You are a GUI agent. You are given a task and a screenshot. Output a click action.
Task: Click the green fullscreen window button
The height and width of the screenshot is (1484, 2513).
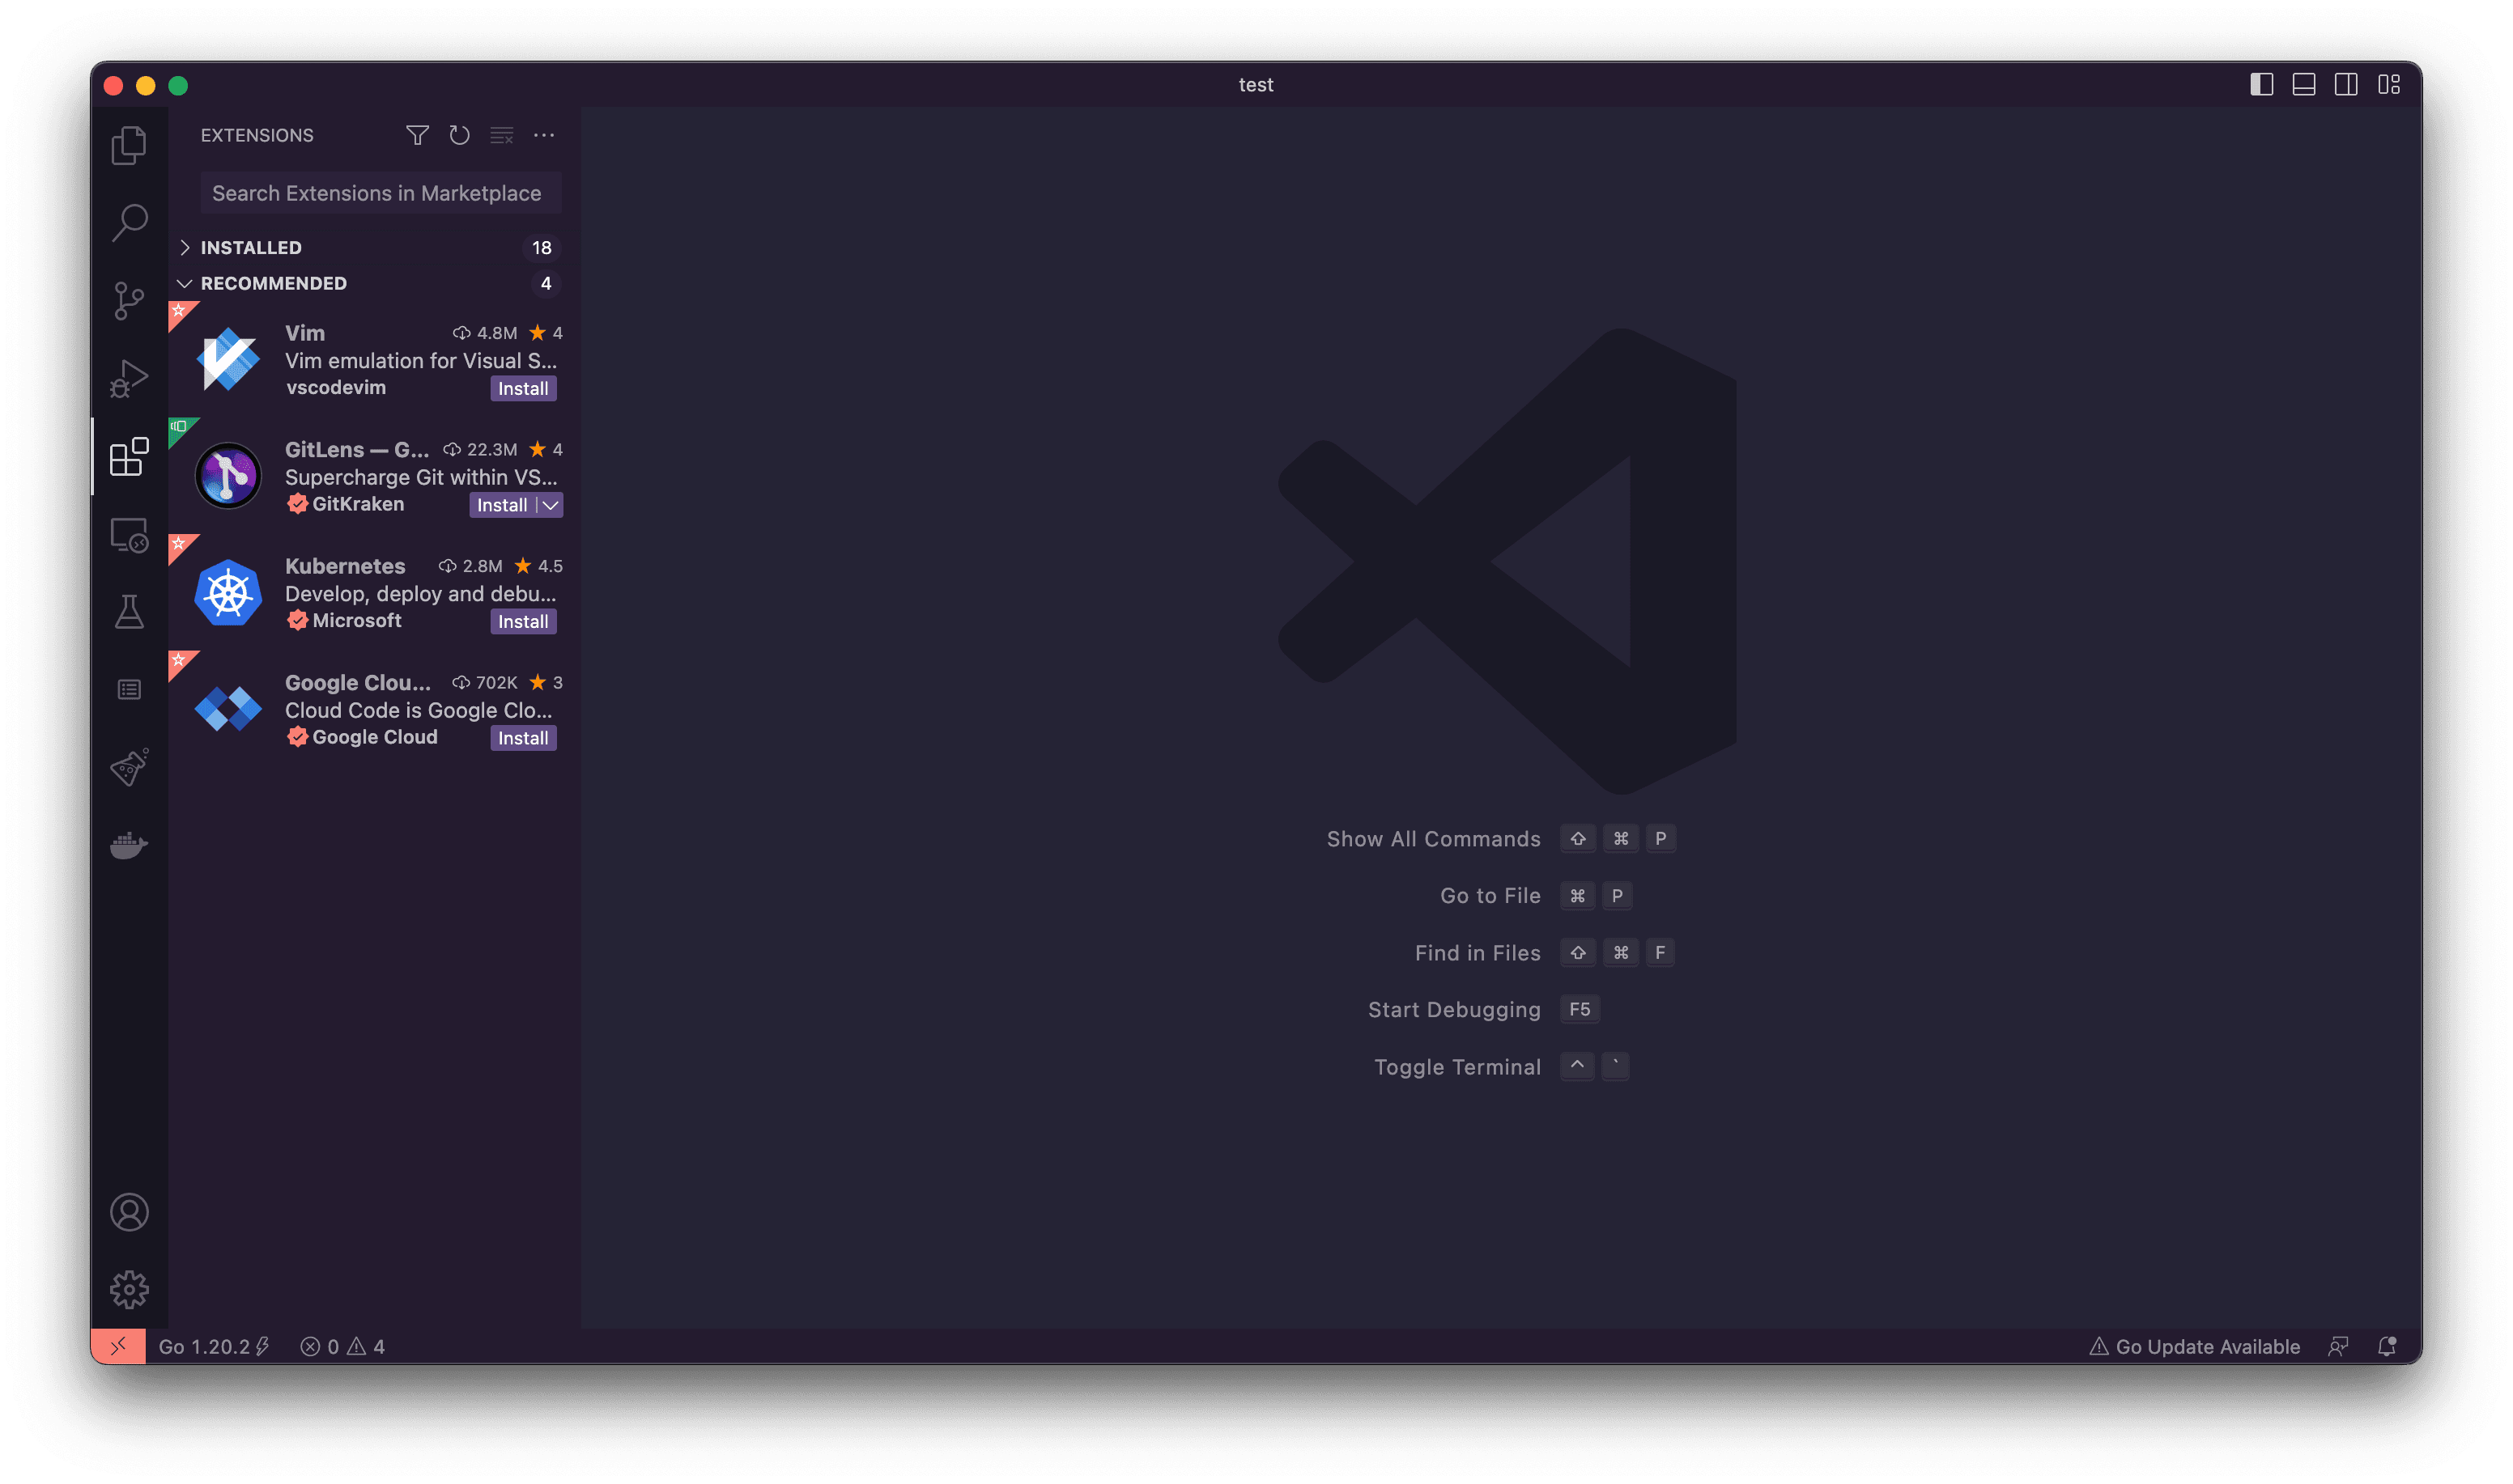[x=178, y=85]
